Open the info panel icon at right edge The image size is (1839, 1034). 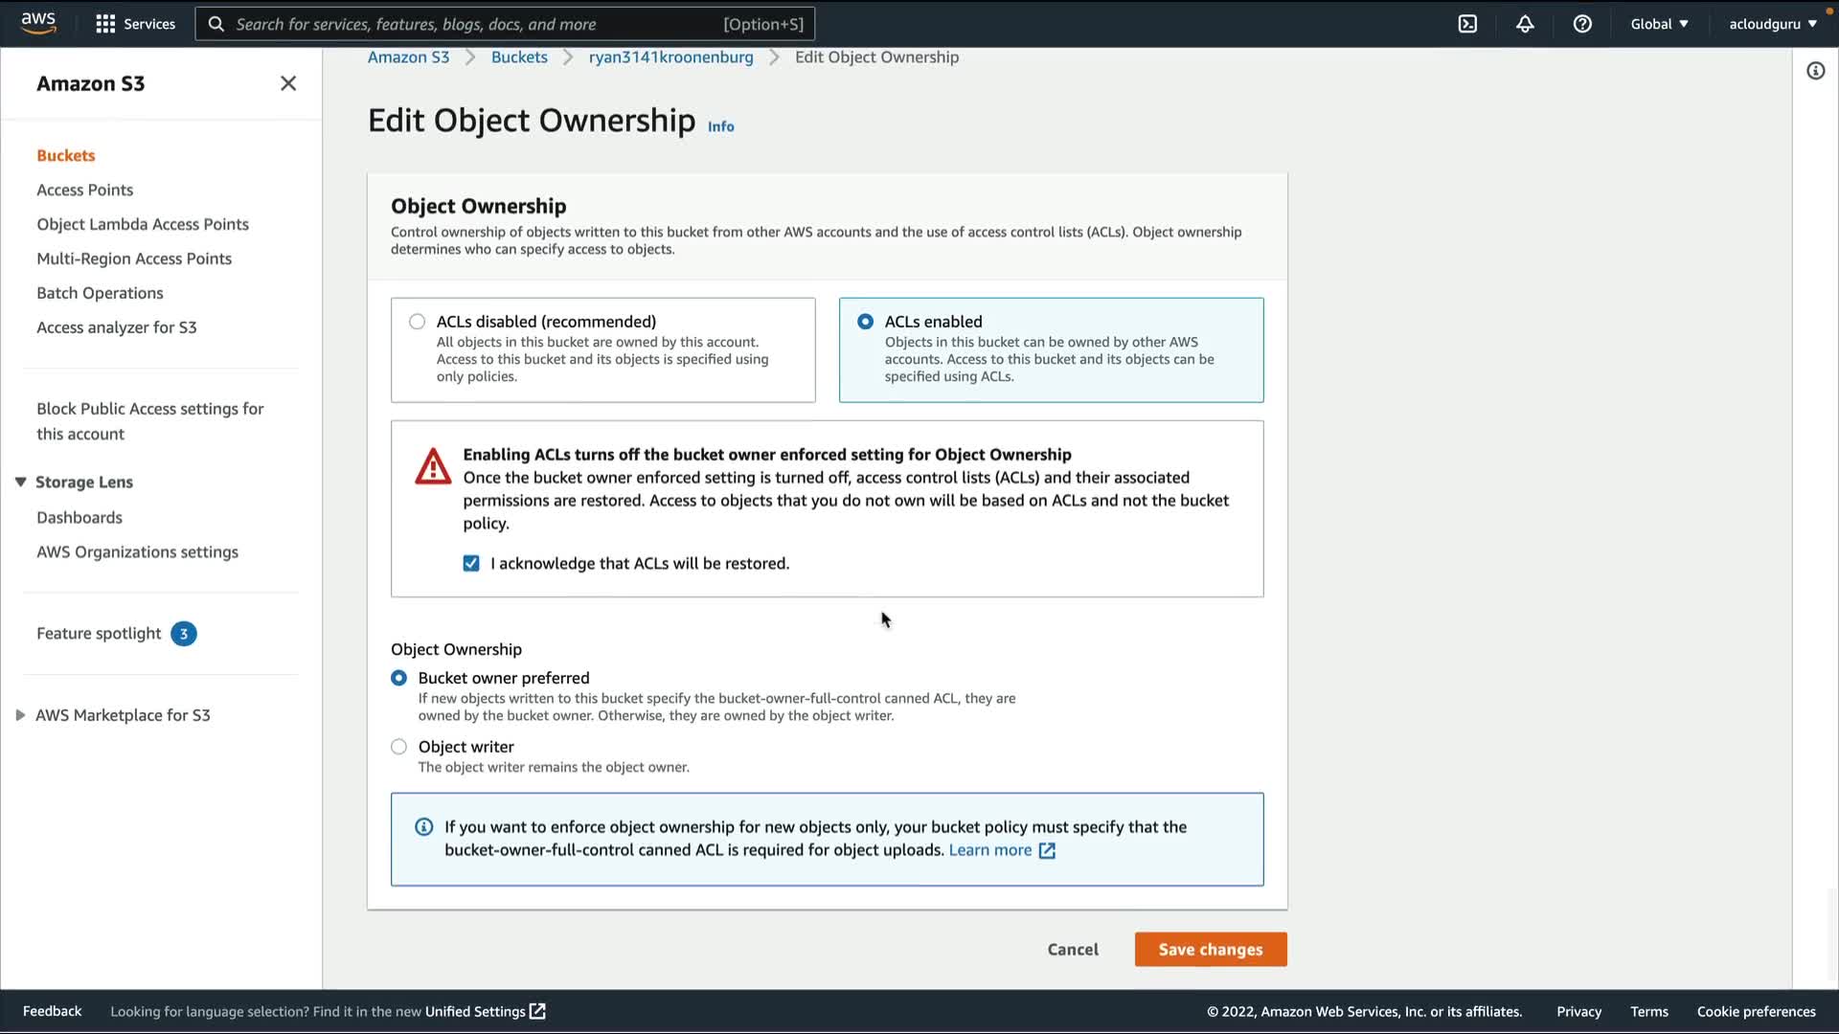click(1815, 71)
